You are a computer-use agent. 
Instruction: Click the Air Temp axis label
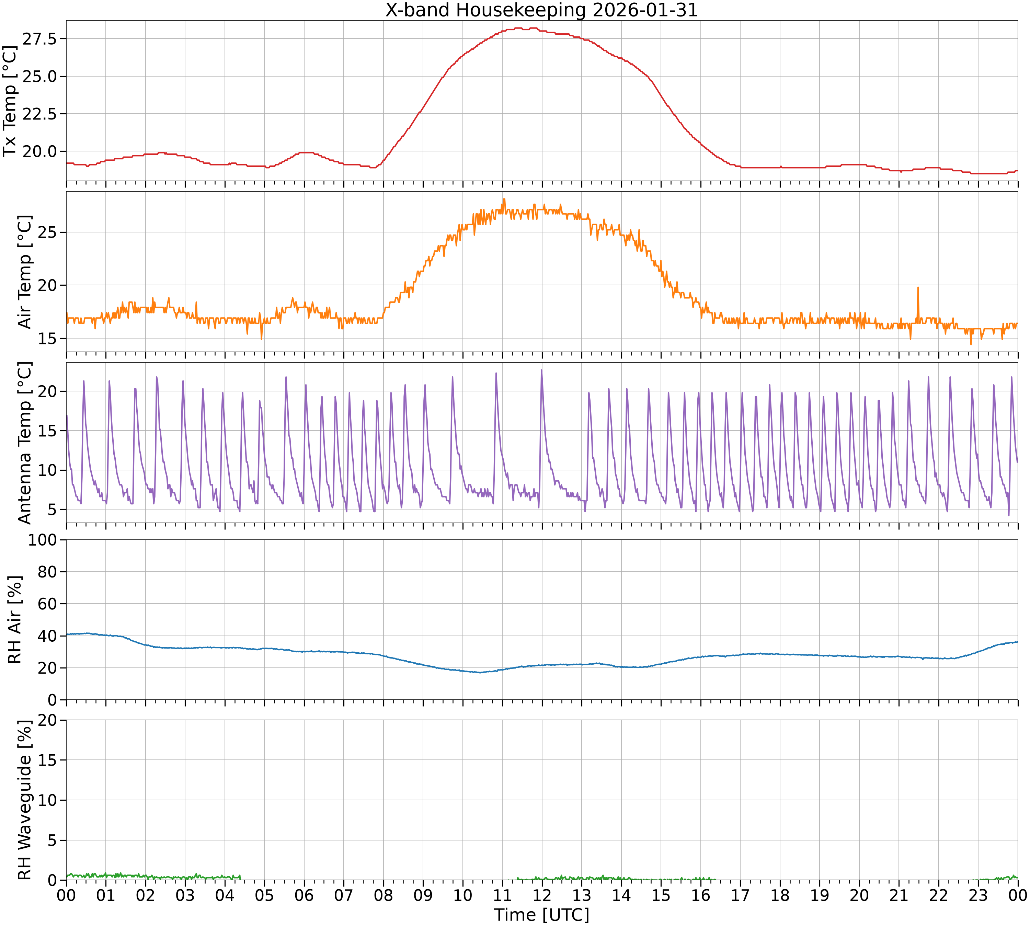click(x=24, y=272)
